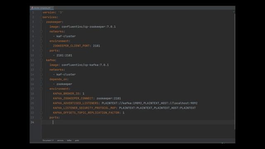
Task: Click the services key on line 2
Action: coord(49,17)
